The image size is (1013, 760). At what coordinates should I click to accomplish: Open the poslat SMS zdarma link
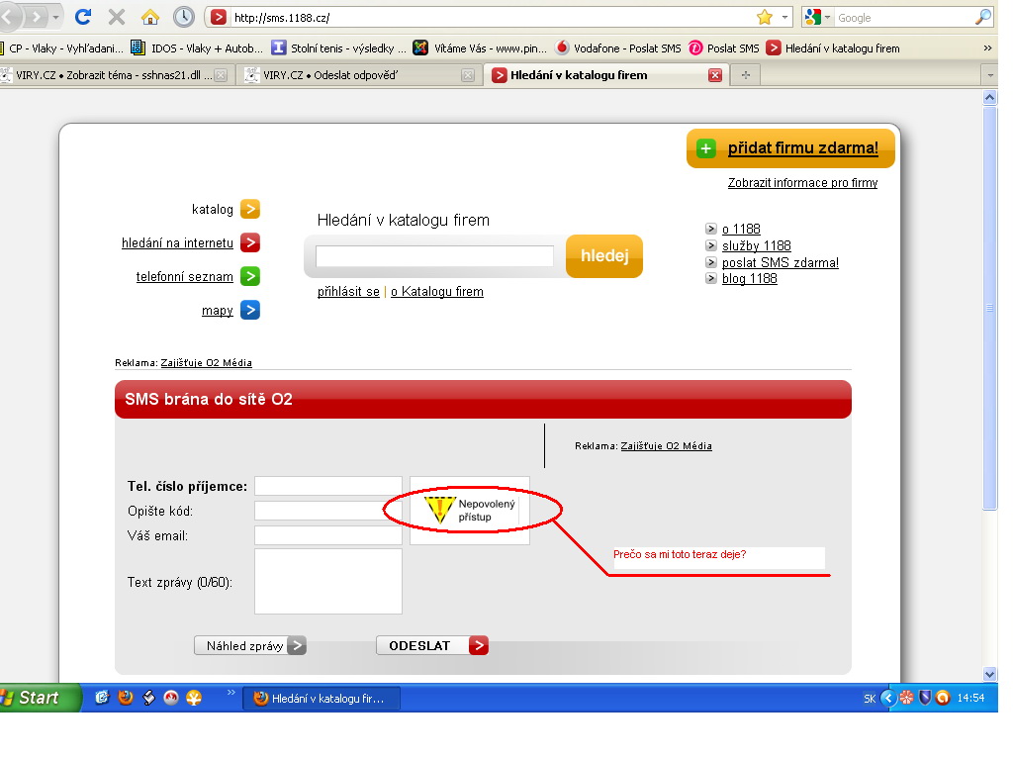tap(780, 262)
